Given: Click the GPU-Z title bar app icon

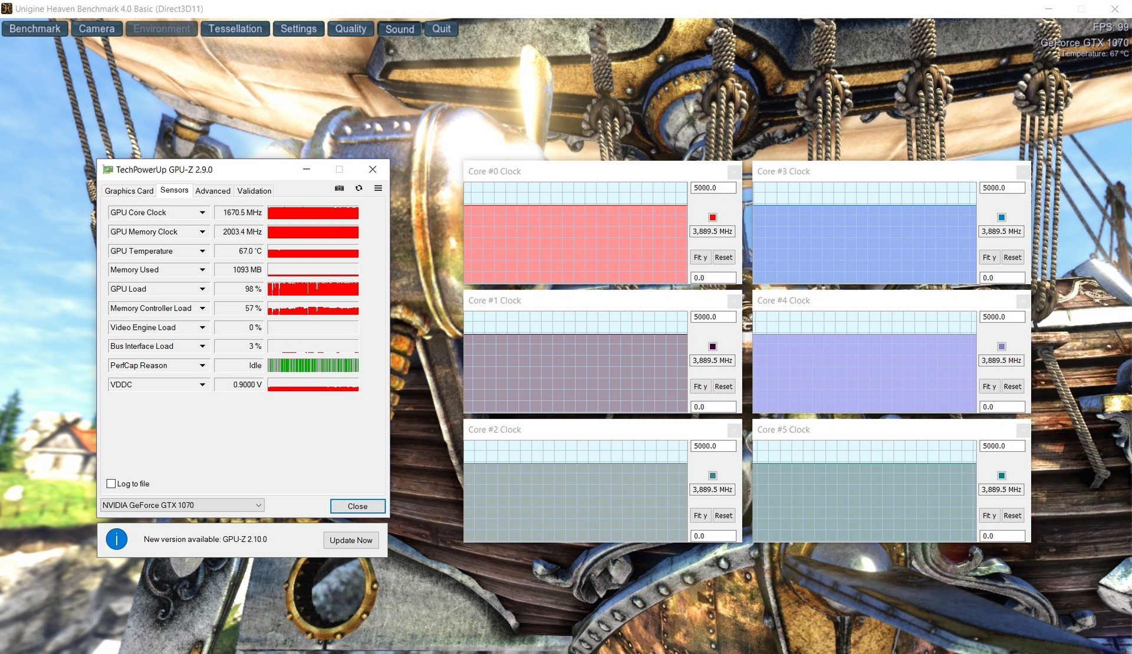Looking at the screenshot, I should click(x=108, y=170).
